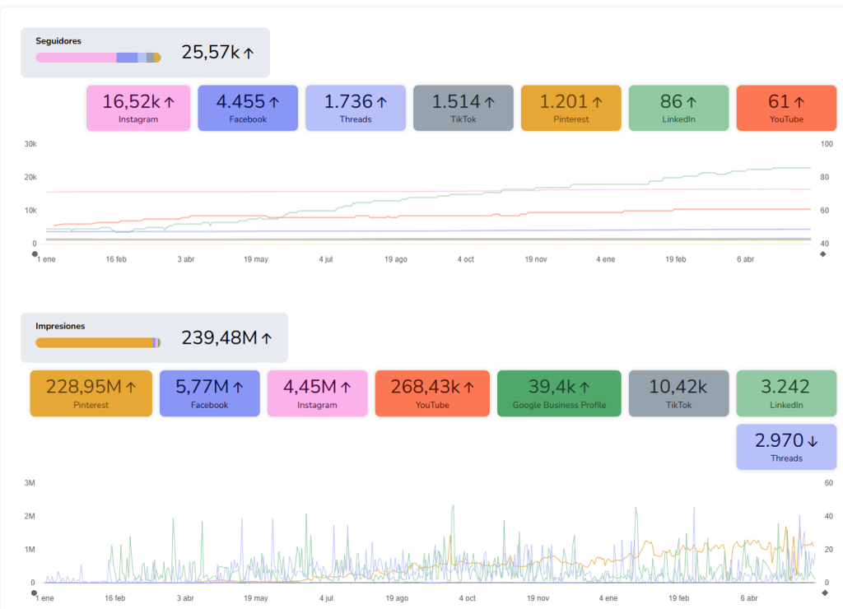
Task: Click the "Impresiones" section heading
Action: tap(60, 326)
